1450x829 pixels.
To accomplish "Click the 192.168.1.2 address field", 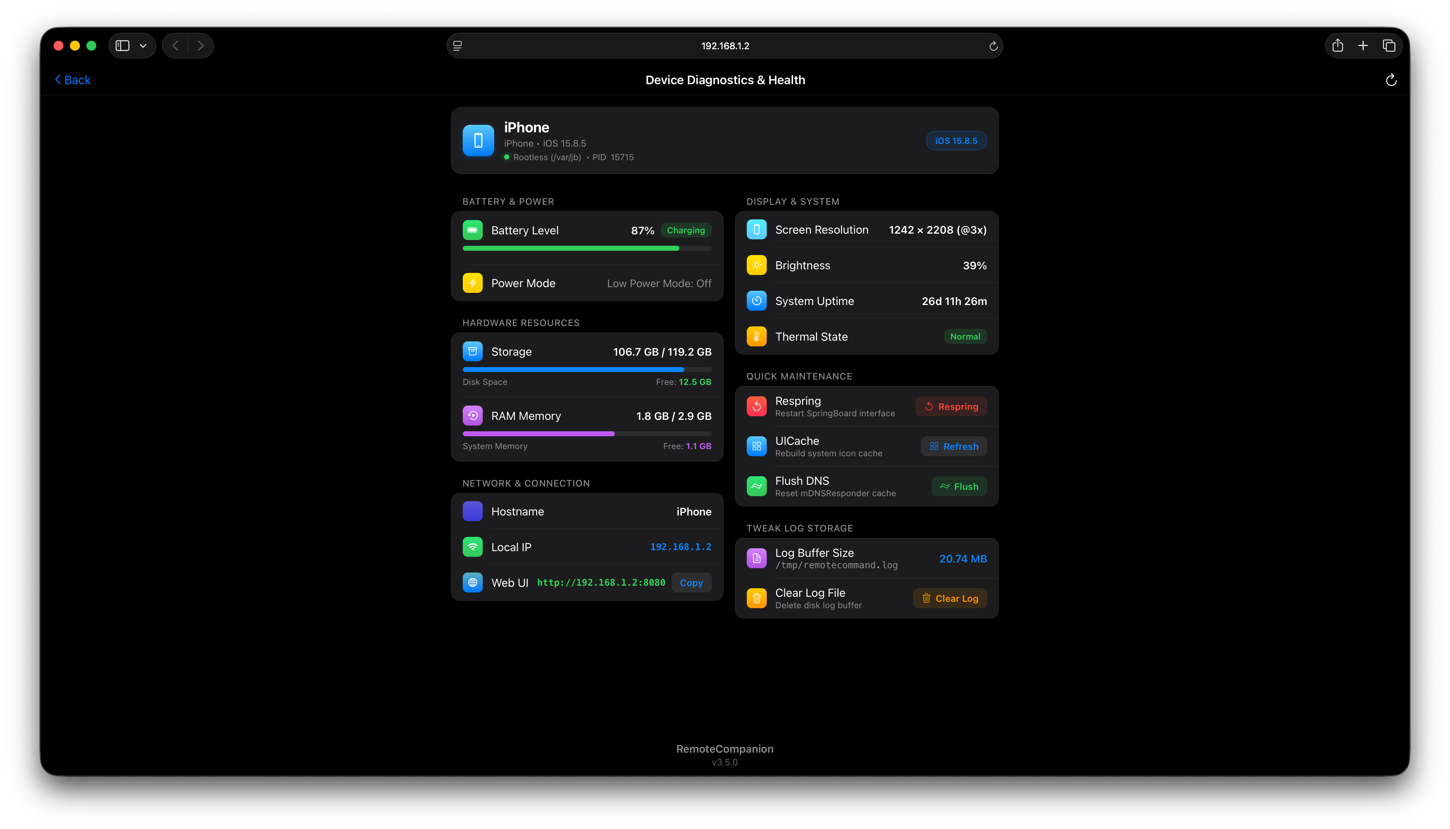I will click(x=724, y=46).
